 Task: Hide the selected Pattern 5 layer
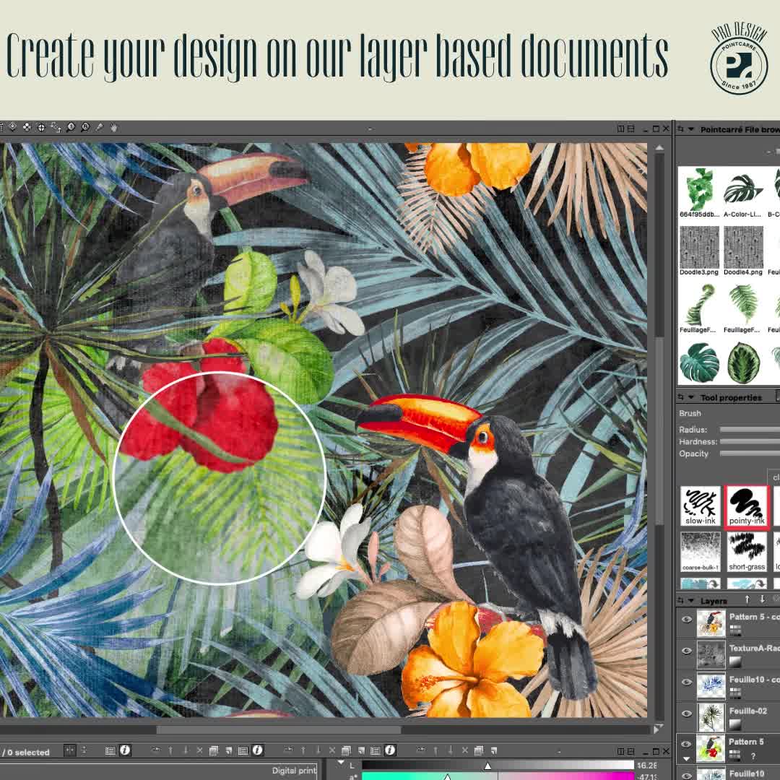[687, 744]
